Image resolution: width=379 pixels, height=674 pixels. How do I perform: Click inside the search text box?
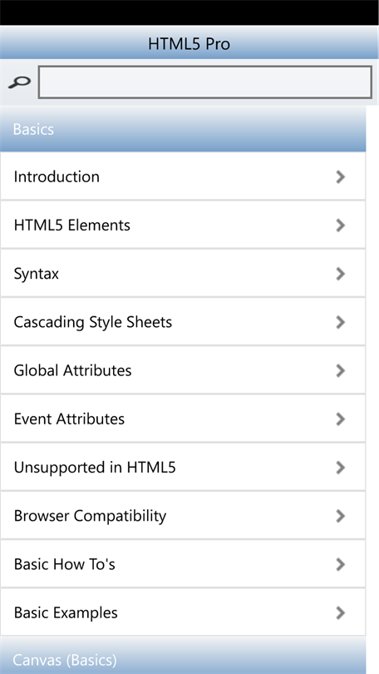tap(205, 82)
